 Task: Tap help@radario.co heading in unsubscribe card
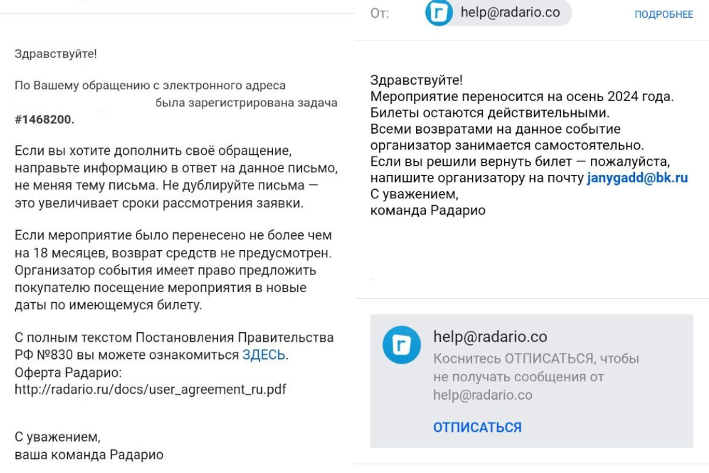click(x=490, y=337)
